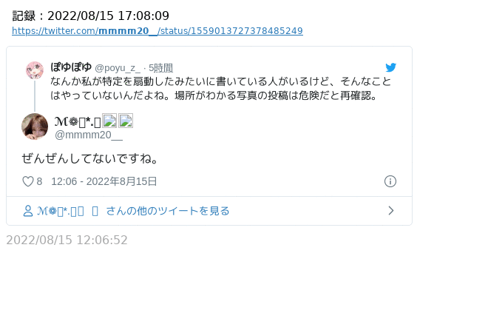This screenshot has width=488, height=313.
Task: Click the Twitter bird logo icon
Action: click(390, 67)
